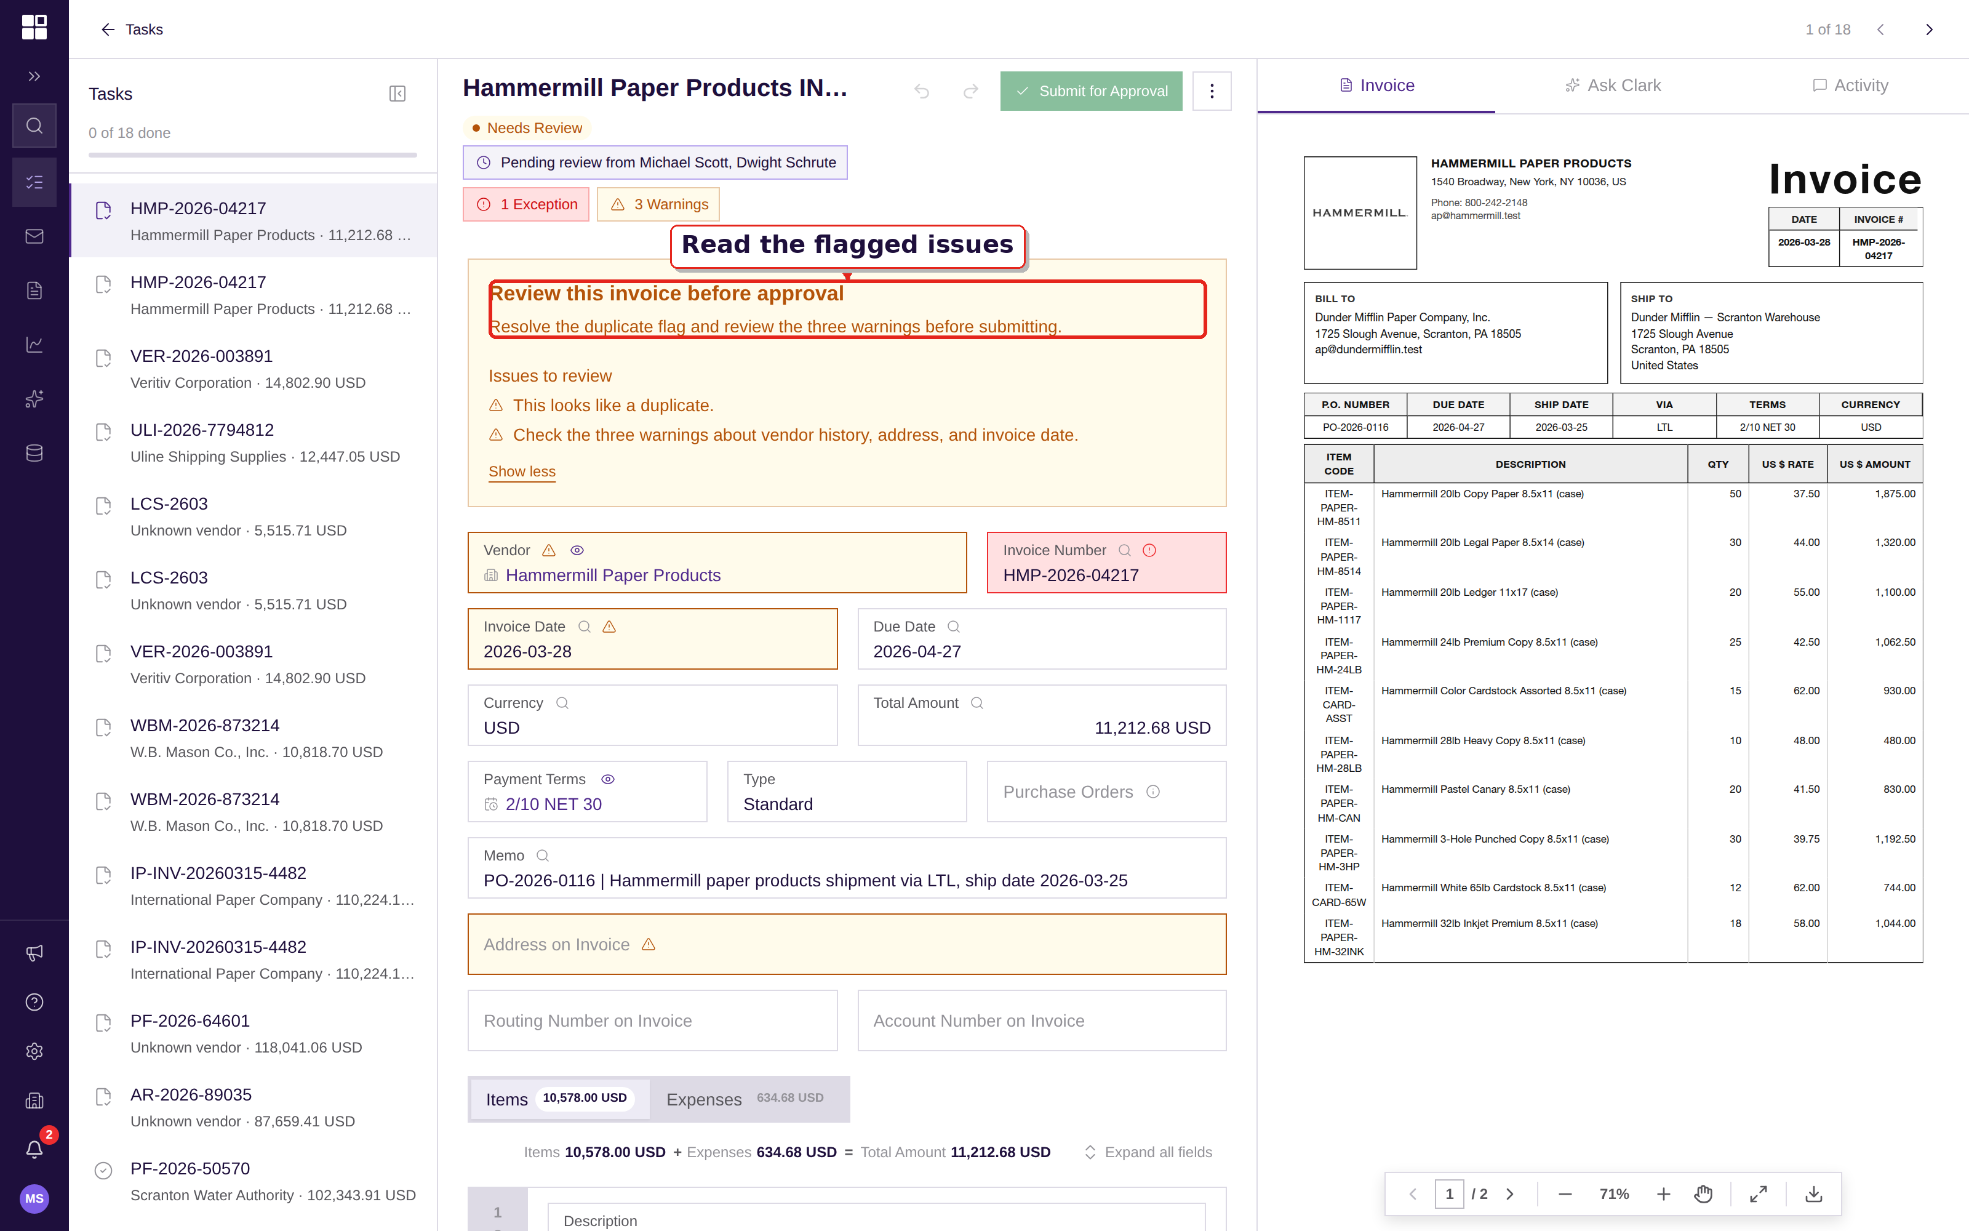The width and height of the screenshot is (1969, 1231).
Task: Open the analytics chart sidebar icon
Action: pyautogui.click(x=34, y=345)
